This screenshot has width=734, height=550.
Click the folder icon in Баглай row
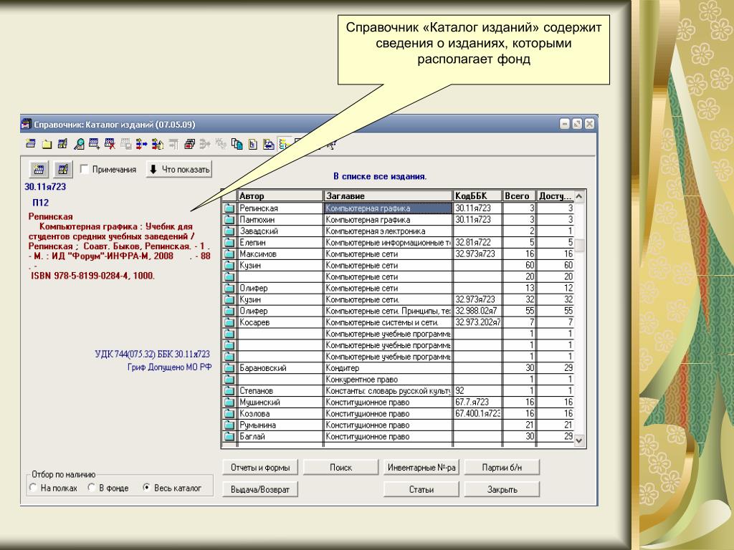[229, 436]
